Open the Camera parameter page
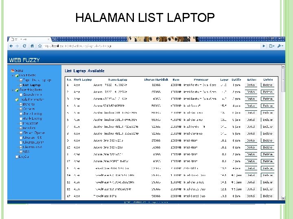 tap(28, 109)
